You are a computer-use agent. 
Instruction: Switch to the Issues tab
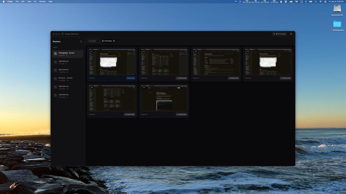tap(94, 41)
